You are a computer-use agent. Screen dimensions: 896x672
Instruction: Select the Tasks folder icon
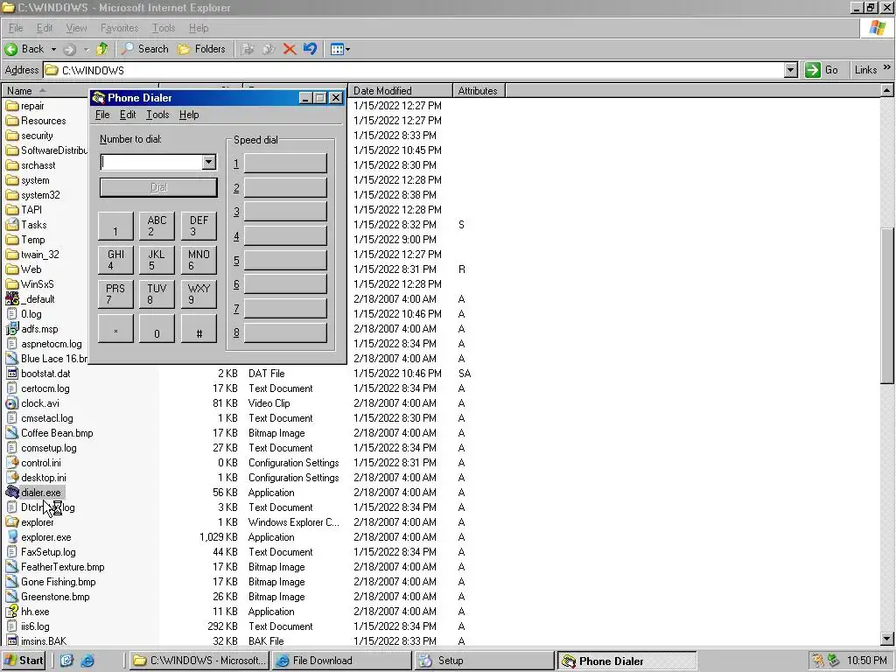click(x=12, y=225)
